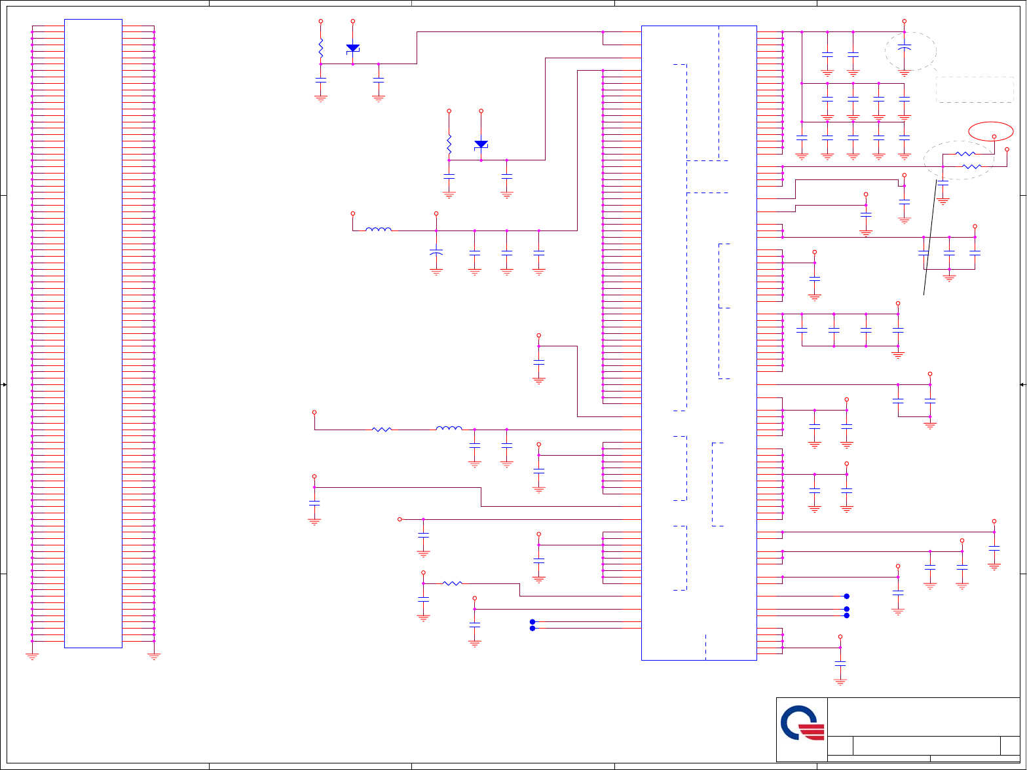Select the resistor beside the inductor
Screen dimensions: 1027x770
382,430
